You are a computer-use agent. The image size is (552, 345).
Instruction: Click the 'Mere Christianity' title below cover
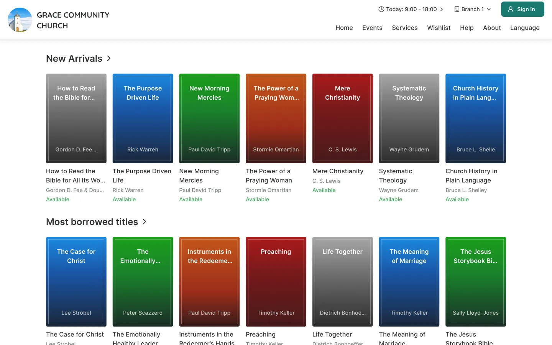[338, 171]
